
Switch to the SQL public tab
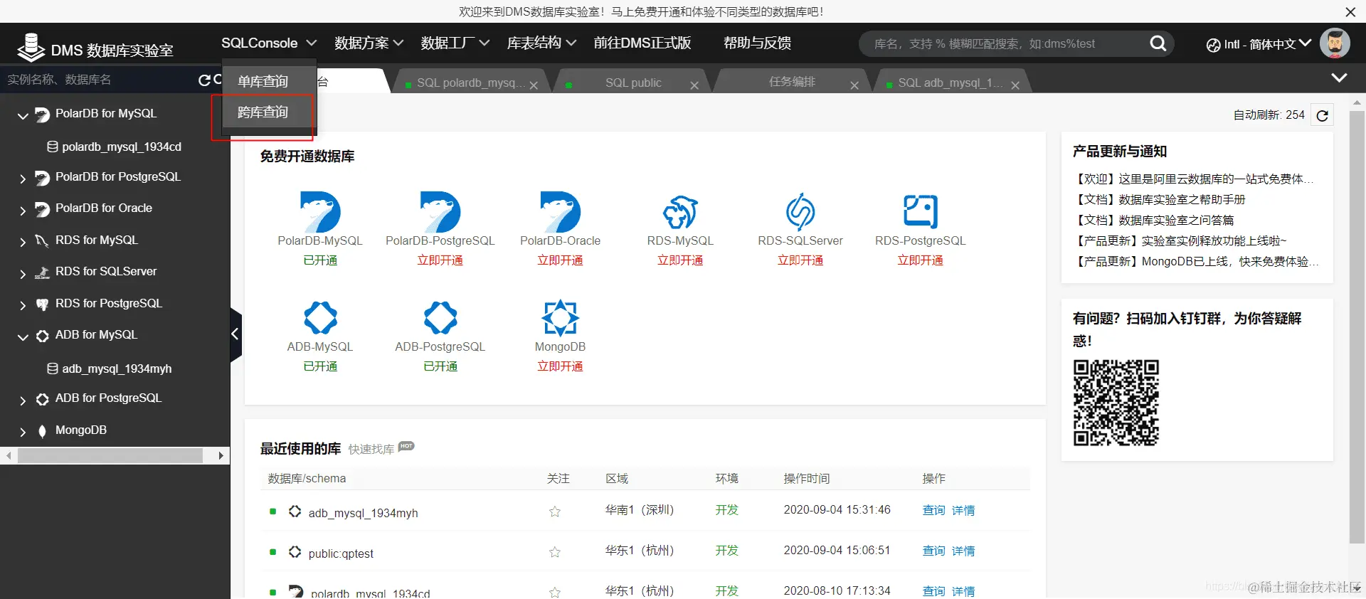click(x=633, y=83)
